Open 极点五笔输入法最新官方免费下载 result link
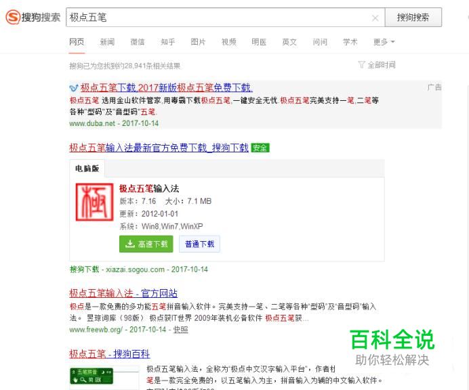469x390 pixels. (x=159, y=148)
